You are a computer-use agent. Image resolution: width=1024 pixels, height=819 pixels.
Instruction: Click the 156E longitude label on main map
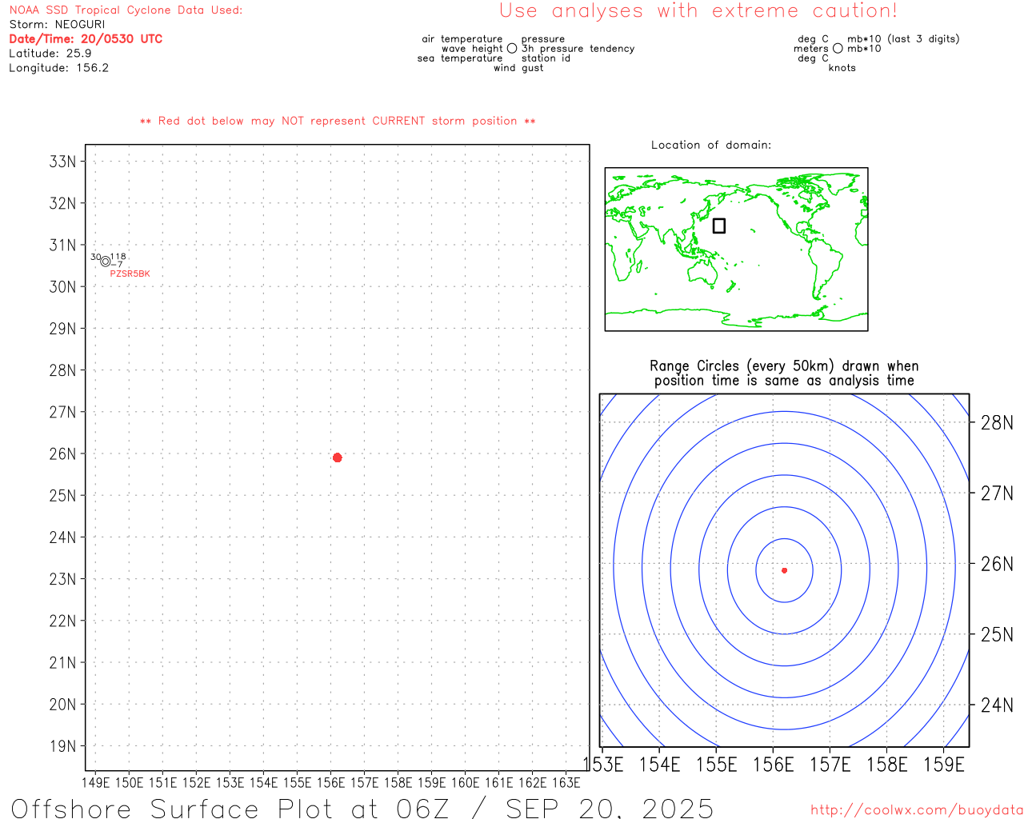[x=330, y=782]
